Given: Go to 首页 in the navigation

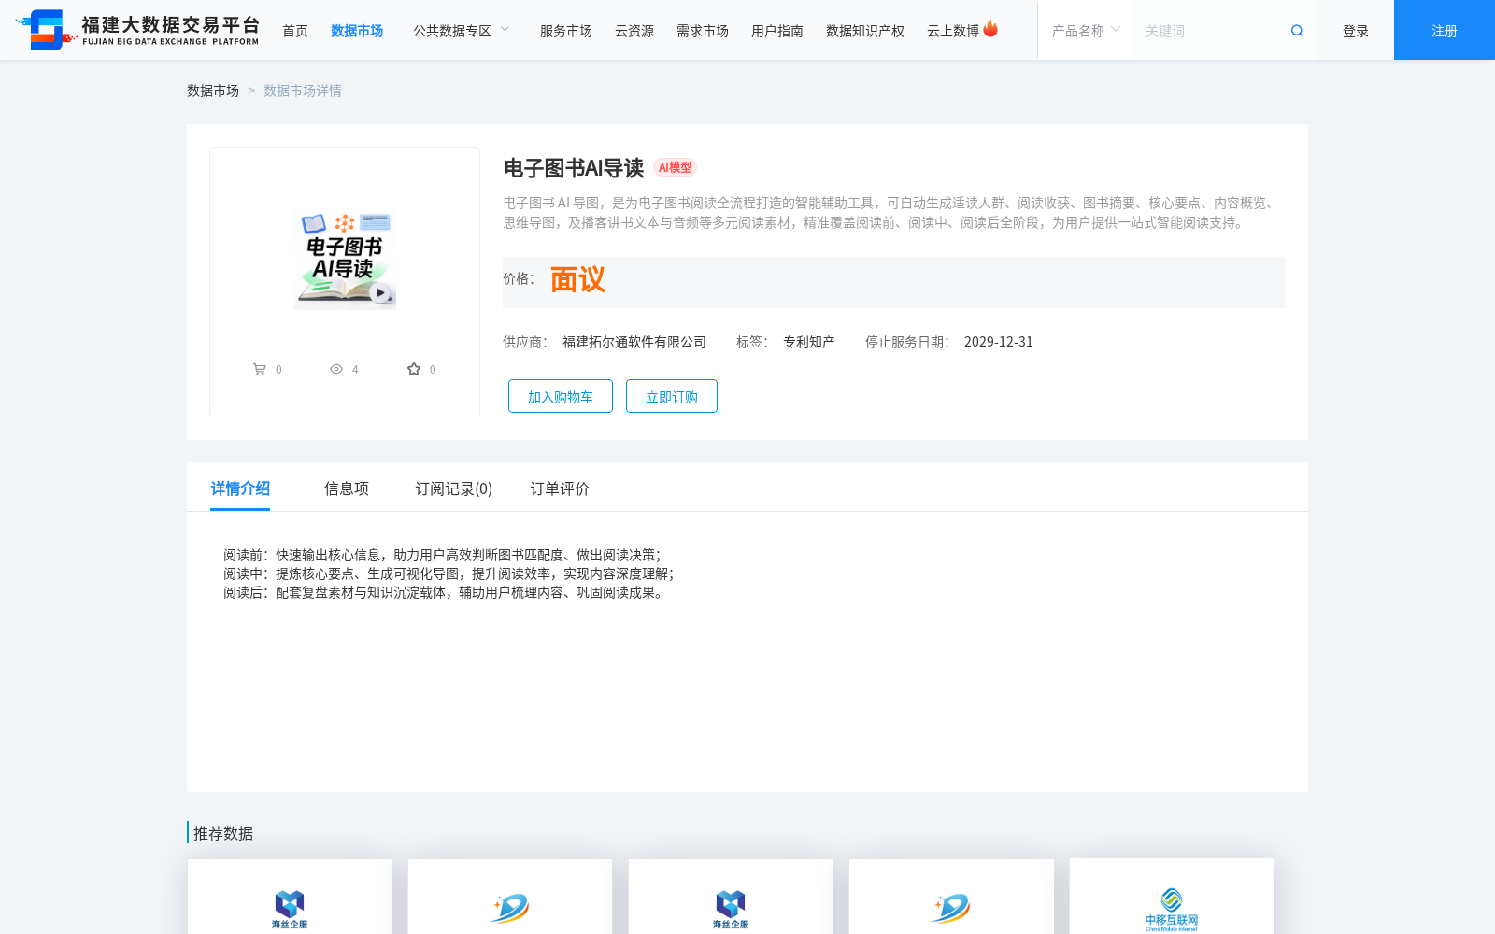Looking at the screenshot, I should click(295, 31).
